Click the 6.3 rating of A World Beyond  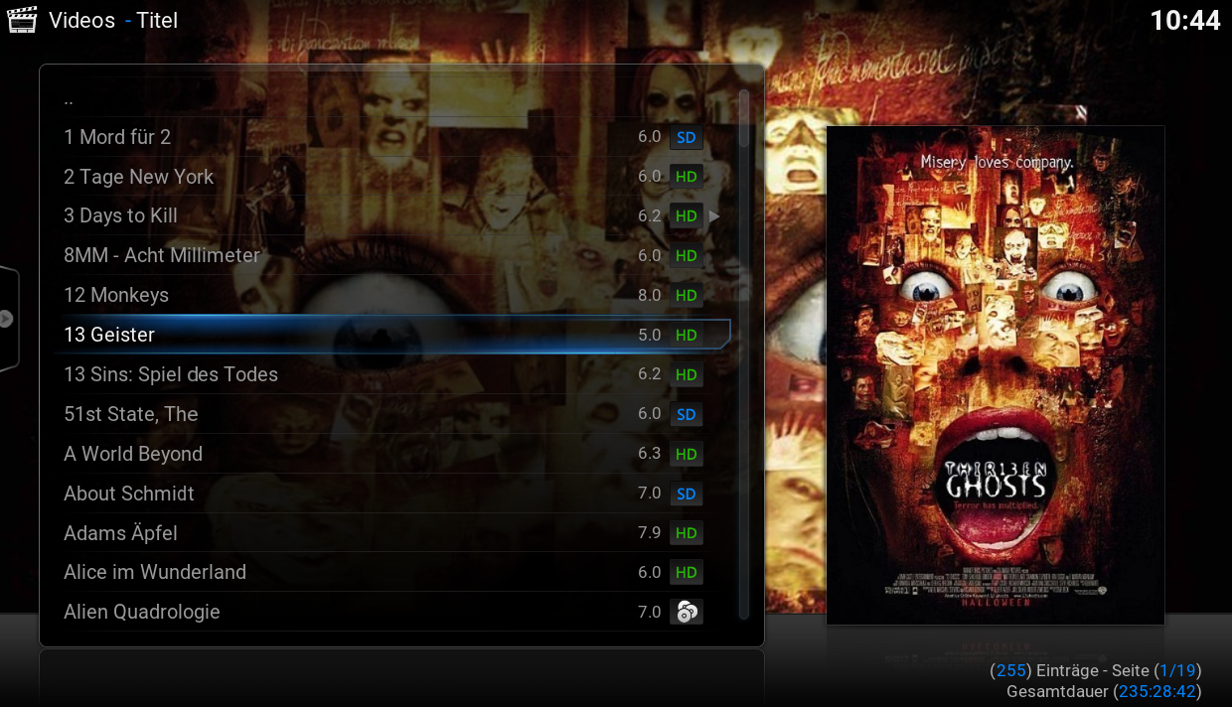click(650, 454)
